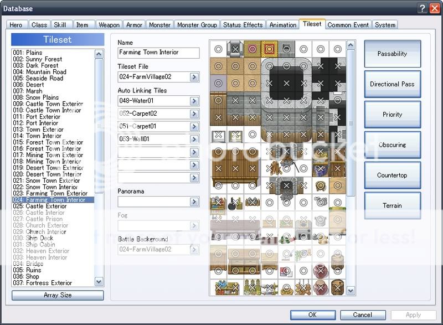Switch to Directional Pass mode
The height and width of the screenshot is (325, 443).
(x=392, y=84)
